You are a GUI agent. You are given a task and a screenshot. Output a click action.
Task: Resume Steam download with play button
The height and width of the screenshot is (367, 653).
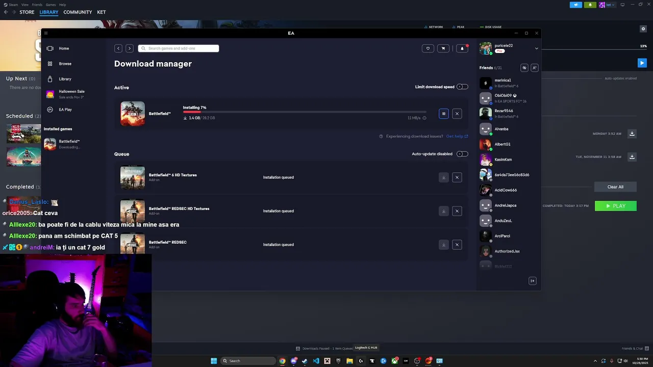[642, 63]
